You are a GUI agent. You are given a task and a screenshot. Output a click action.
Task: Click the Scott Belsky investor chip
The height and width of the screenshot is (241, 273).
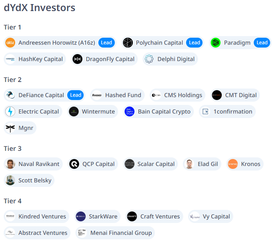pyautogui.click(x=29, y=180)
